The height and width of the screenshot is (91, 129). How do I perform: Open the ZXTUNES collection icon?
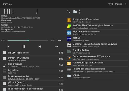[x=69, y=64]
